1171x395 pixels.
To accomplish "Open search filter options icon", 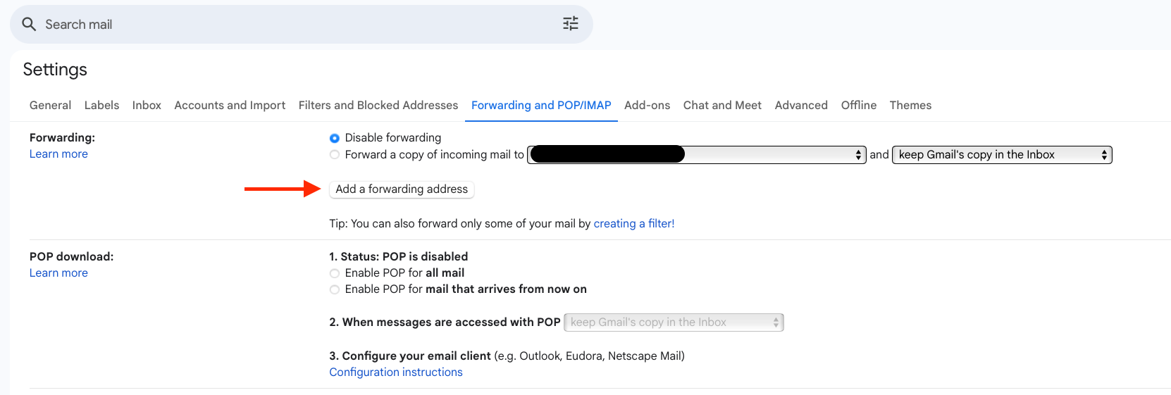I will point(571,24).
